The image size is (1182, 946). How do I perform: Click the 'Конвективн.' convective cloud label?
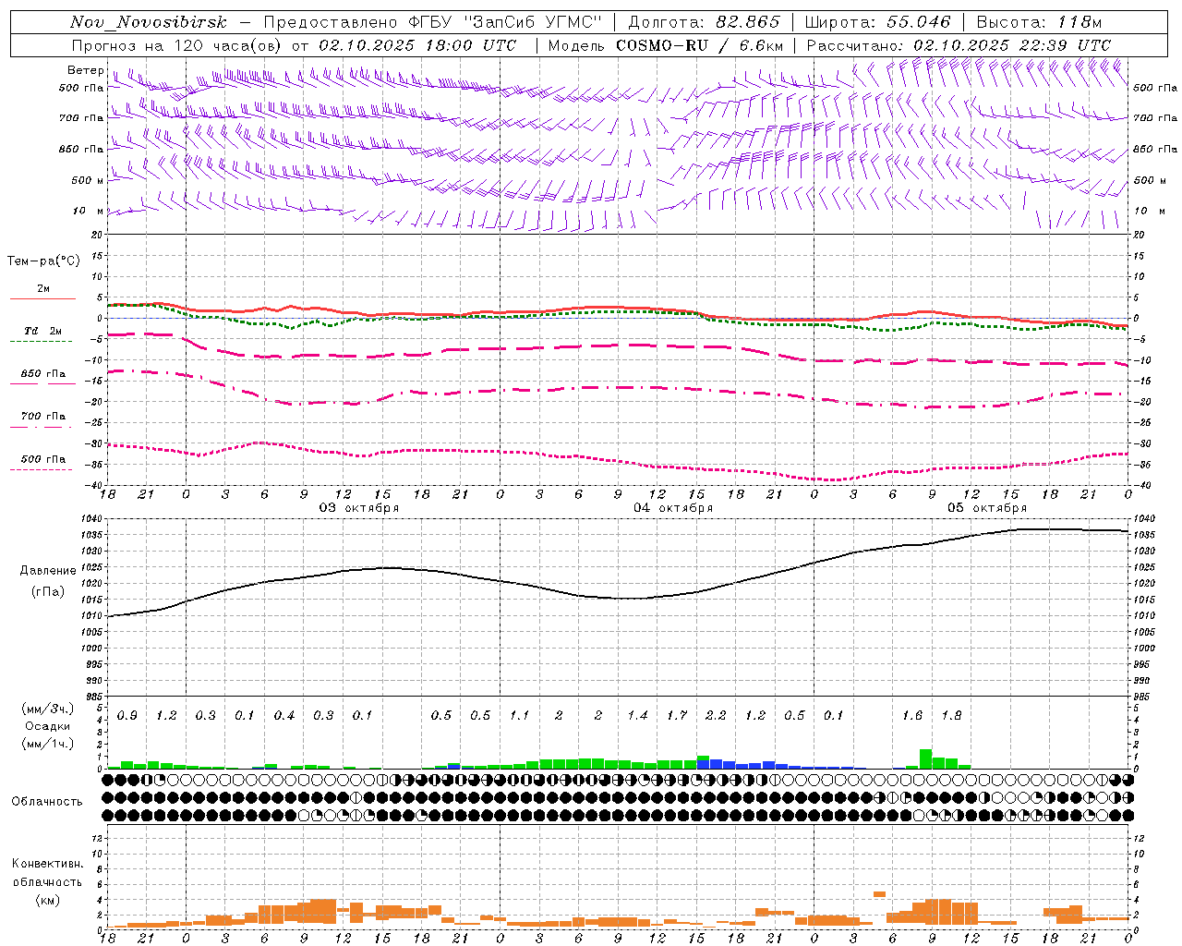[x=47, y=864]
